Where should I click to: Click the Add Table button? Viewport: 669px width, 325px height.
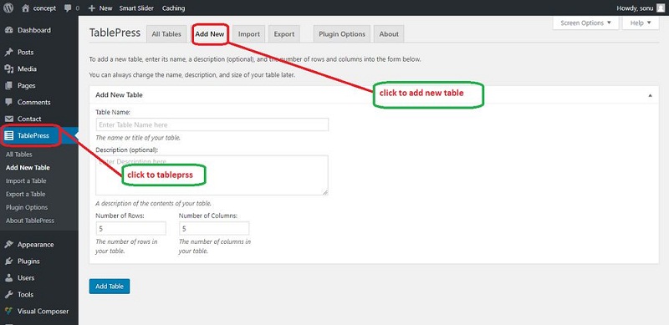point(110,287)
